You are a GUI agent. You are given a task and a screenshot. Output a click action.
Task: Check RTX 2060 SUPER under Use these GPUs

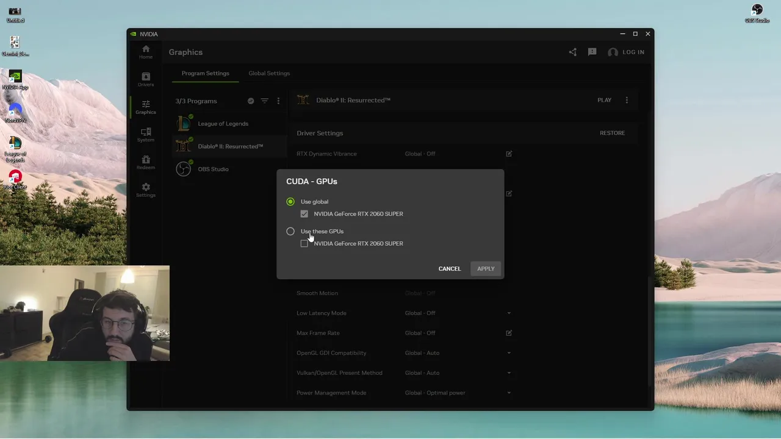(x=304, y=244)
